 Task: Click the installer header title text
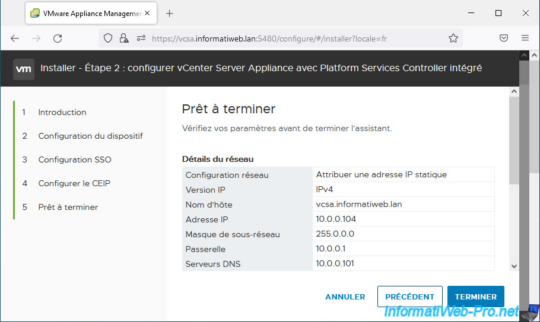pyautogui.click(x=261, y=68)
